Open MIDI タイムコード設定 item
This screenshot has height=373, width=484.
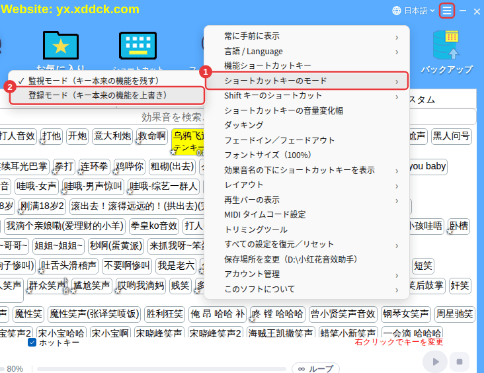(307, 214)
